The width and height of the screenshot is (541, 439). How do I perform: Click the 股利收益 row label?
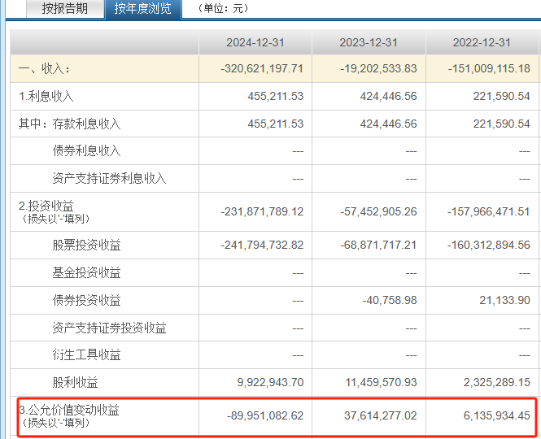click(75, 382)
